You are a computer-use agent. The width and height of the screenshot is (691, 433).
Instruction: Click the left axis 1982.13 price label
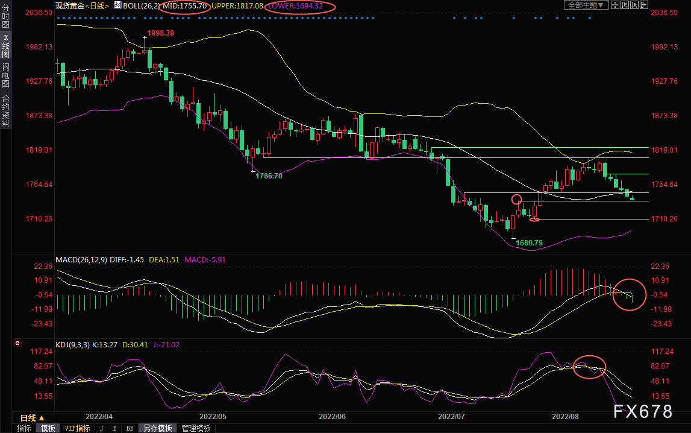pos(39,47)
